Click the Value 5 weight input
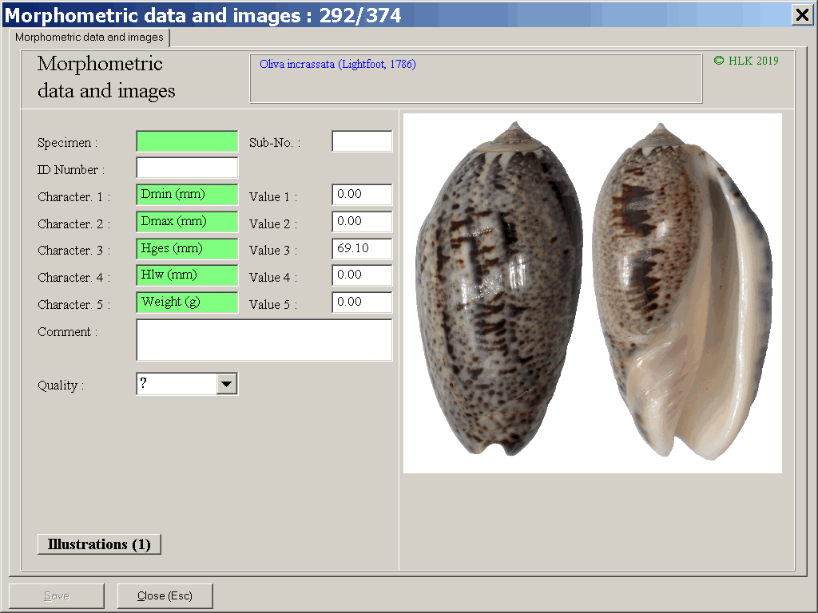The height and width of the screenshot is (613, 818). [362, 303]
